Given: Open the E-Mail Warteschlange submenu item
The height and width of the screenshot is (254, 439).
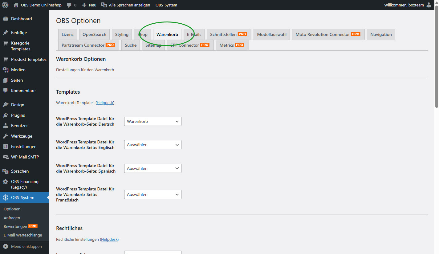Looking at the screenshot, I should (23, 235).
